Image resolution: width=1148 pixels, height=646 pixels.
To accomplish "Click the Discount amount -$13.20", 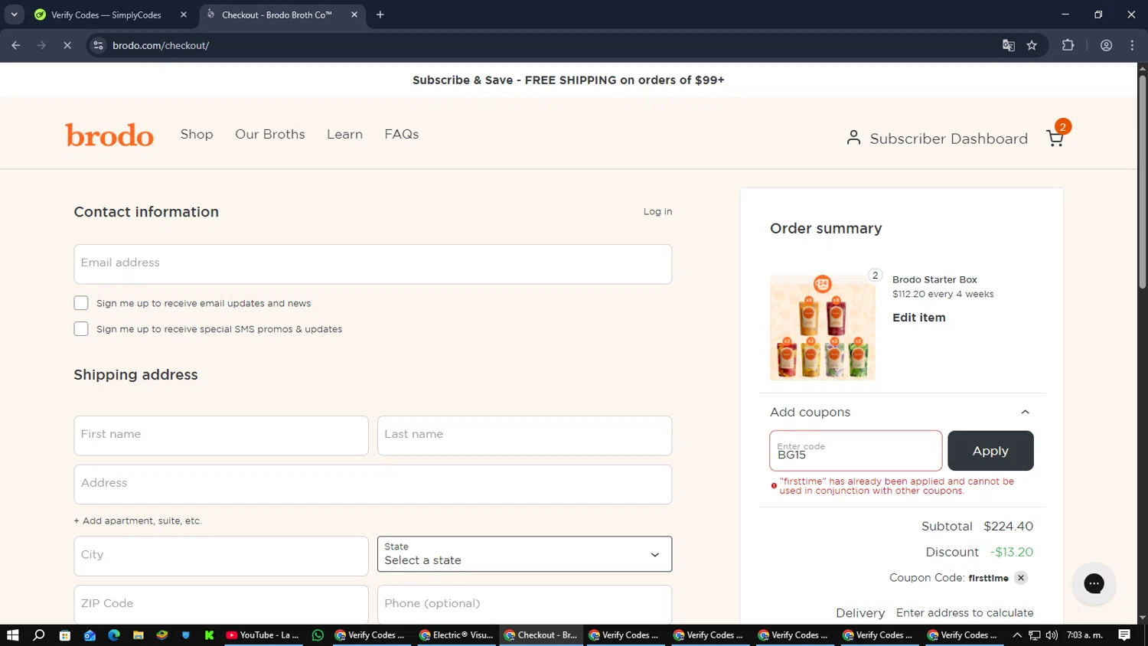I will [x=1012, y=552].
